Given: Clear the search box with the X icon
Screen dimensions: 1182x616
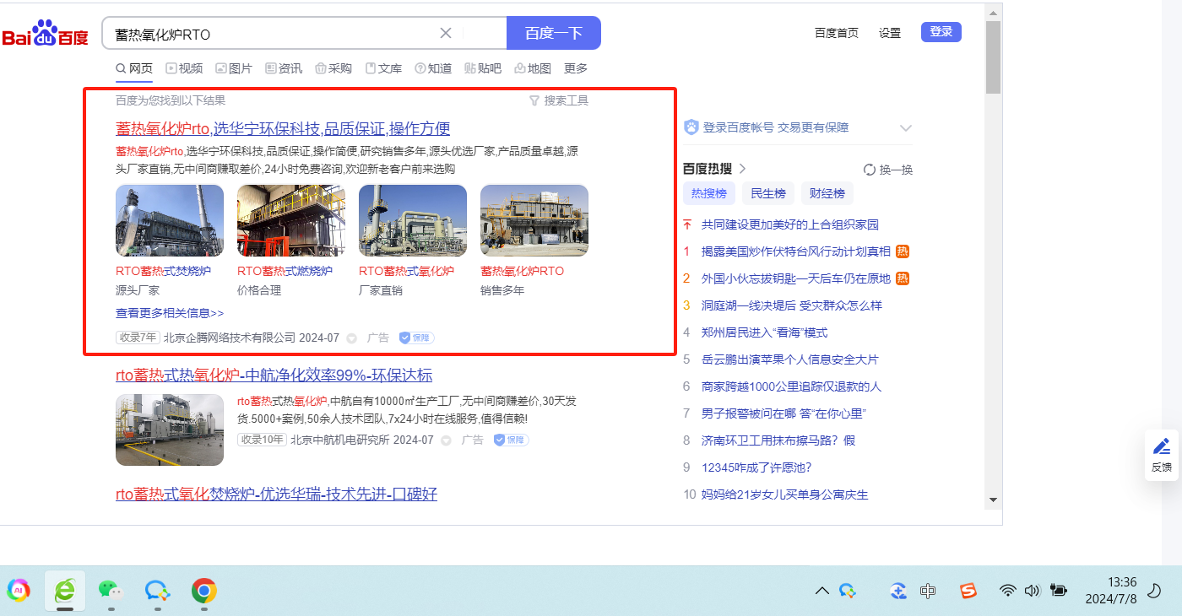Looking at the screenshot, I should click(x=446, y=33).
